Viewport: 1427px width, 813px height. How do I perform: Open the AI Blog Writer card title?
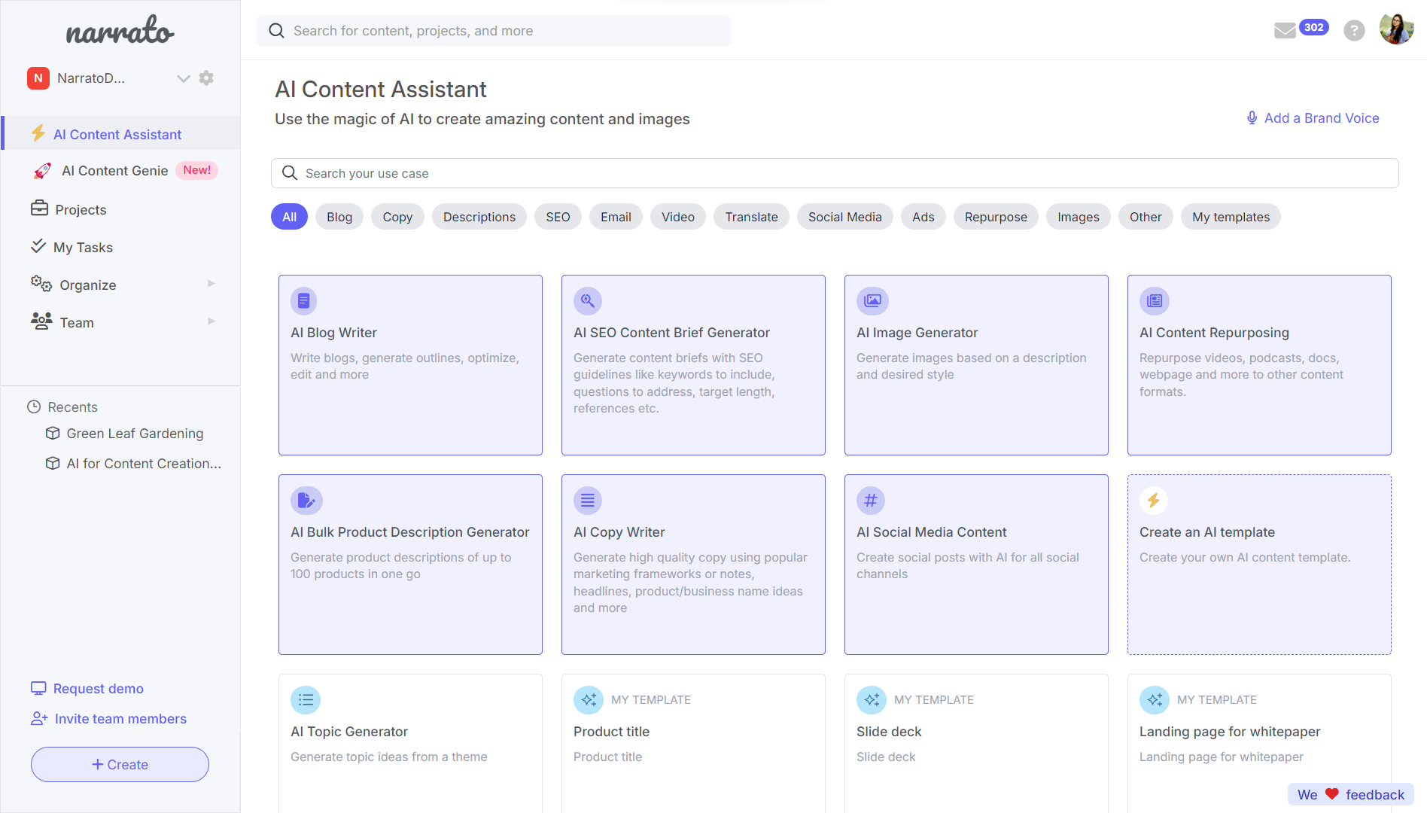[333, 333]
